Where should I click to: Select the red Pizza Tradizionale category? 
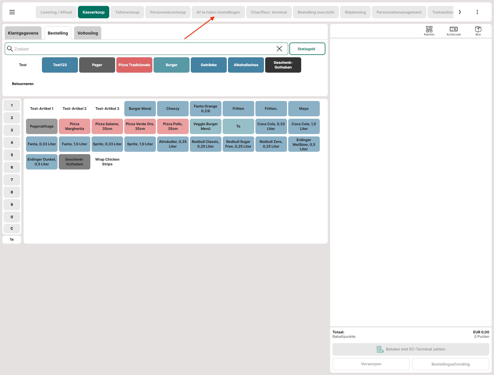pyautogui.click(x=134, y=65)
